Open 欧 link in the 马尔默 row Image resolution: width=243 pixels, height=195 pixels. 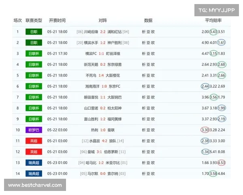tap(153, 173)
